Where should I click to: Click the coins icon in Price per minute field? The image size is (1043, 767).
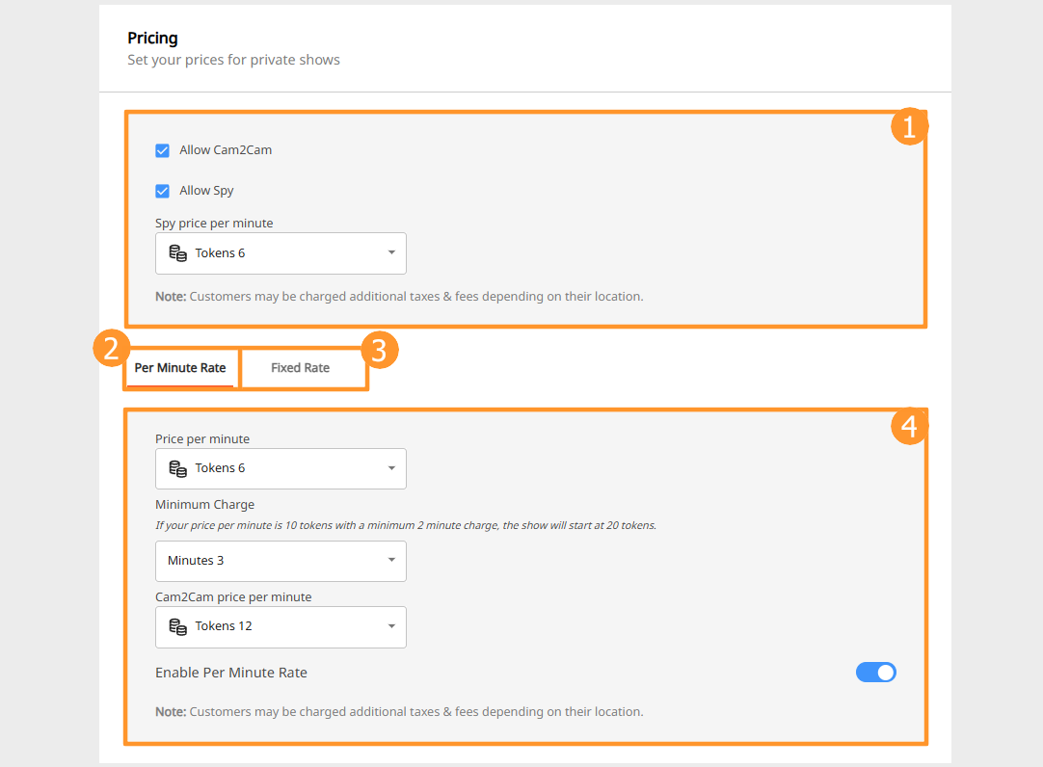[x=177, y=468]
